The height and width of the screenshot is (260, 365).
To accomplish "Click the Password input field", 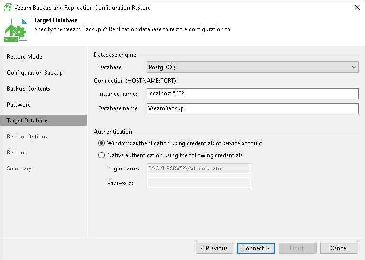I will pos(198,183).
